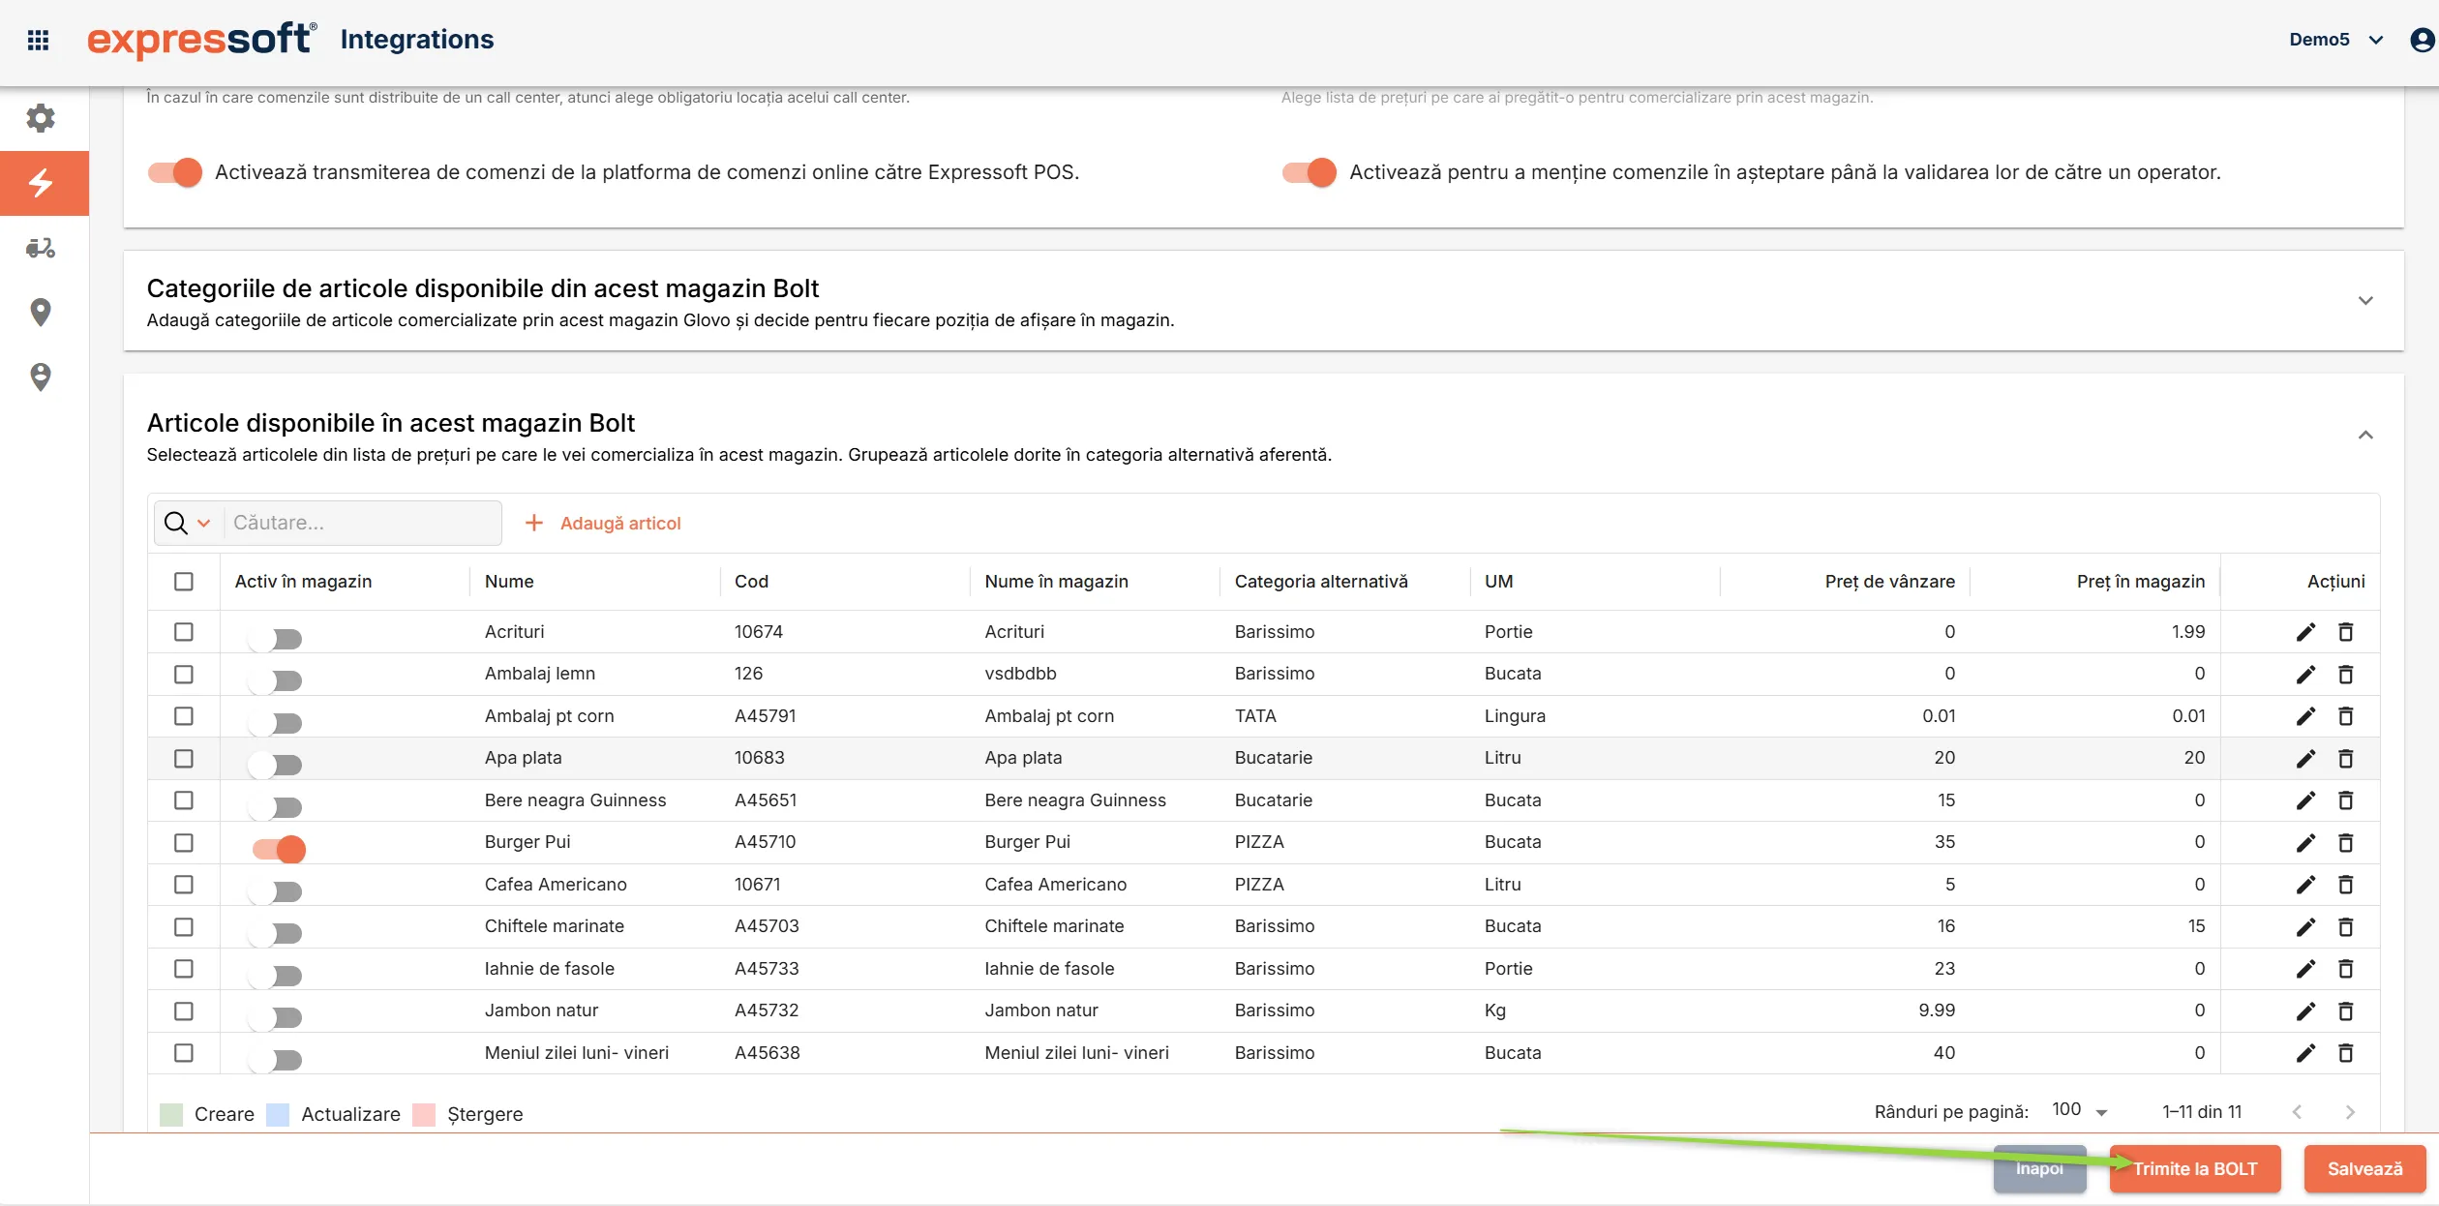Viewport: 2439px width, 1206px height.
Task: Open the apps grid menu
Action: point(38,40)
